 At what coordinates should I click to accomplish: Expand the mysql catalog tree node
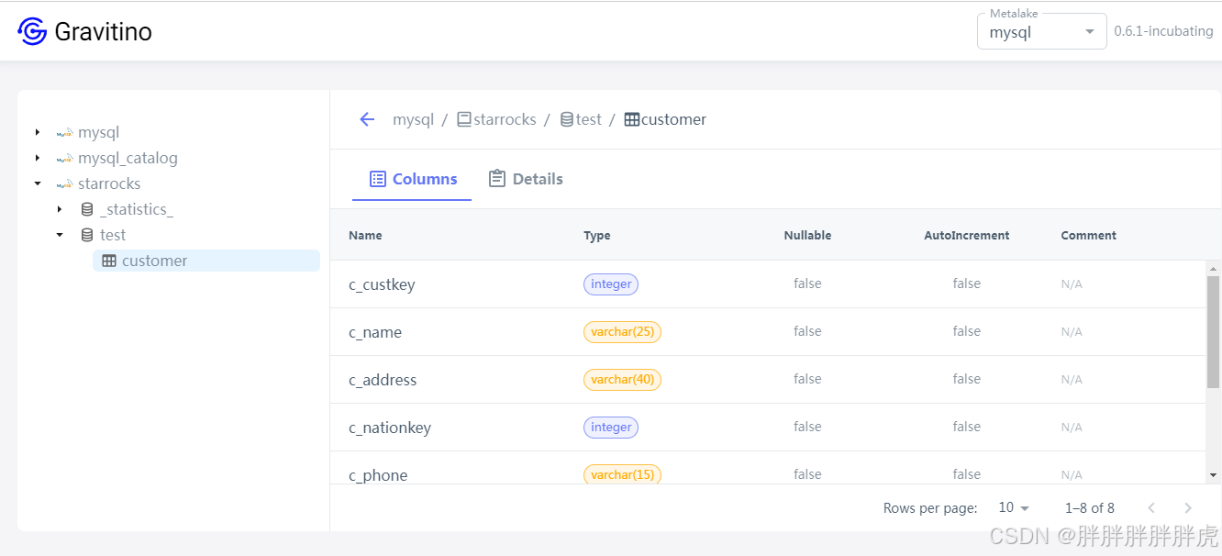[x=38, y=132]
